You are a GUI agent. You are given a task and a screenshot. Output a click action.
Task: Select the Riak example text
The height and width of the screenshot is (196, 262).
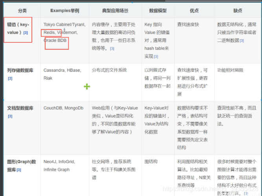tap(48, 78)
